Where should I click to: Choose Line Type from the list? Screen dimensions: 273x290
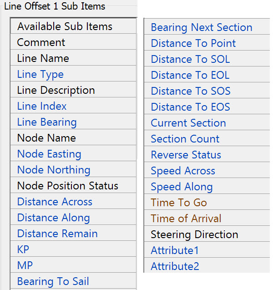pos(40,74)
